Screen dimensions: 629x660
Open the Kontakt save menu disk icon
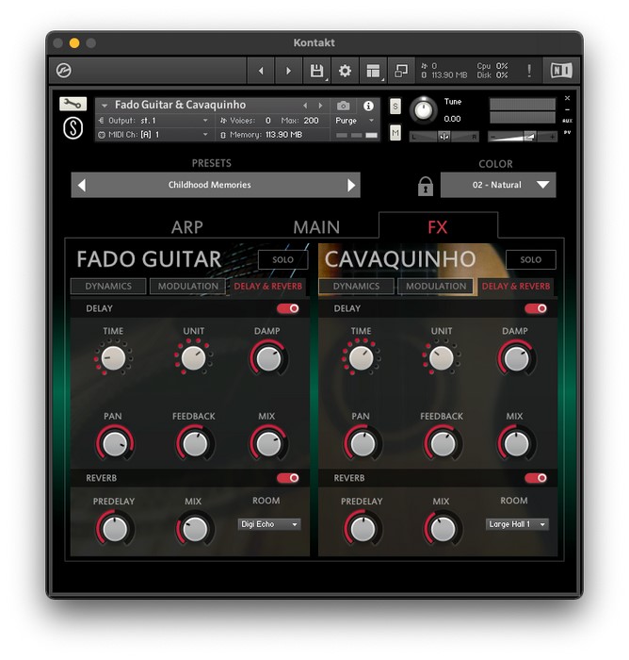pyautogui.click(x=316, y=71)
